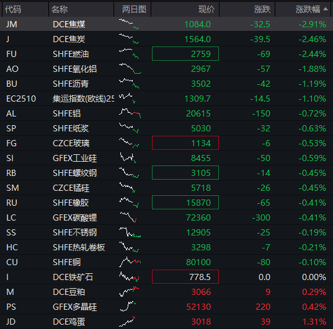Open the DCE铁矿石 two-day mini chart
The height and width of the screenshot is (329, 333).
(x=129, y=276)
